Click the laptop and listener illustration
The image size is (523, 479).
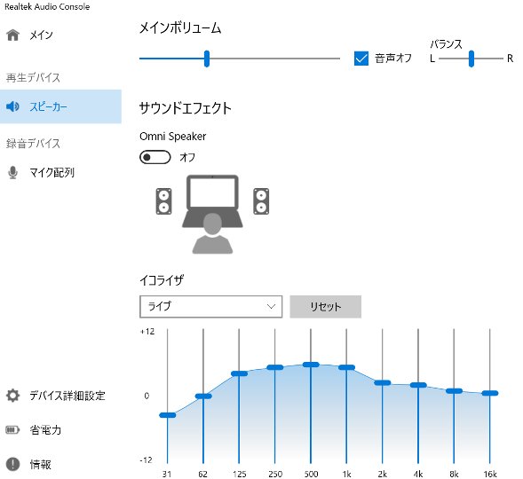click(x=212, y=214)
